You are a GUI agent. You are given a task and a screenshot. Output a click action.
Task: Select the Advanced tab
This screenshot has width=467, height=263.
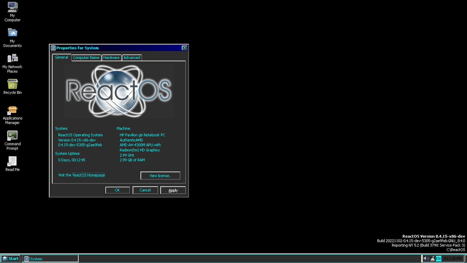click(132, 57)
